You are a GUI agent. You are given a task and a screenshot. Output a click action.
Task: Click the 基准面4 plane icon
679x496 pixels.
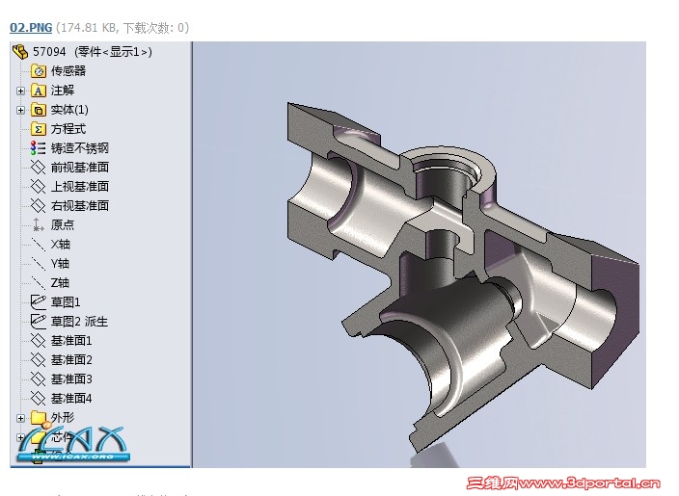click(39, 399)
